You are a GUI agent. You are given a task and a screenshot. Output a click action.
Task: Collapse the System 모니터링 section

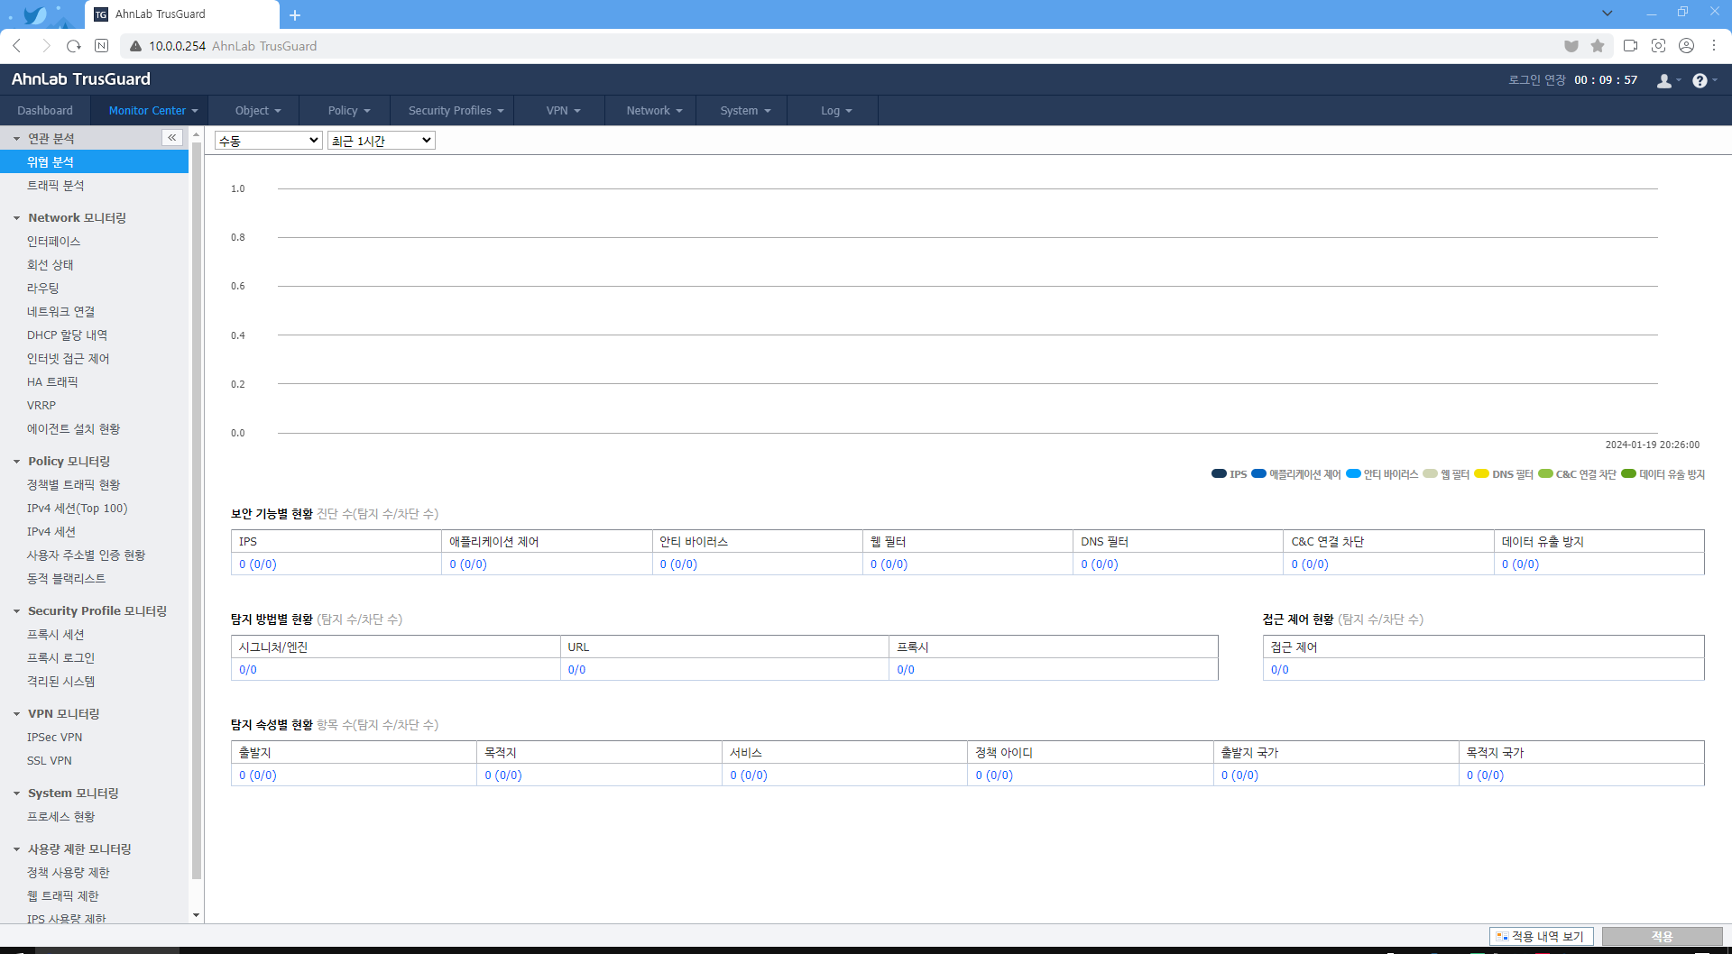[x=16, y=793]
